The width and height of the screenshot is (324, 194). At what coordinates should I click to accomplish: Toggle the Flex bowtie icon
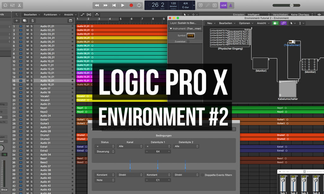89,15
